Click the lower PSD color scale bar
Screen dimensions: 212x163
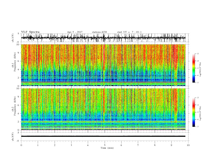tap(194, 112)
